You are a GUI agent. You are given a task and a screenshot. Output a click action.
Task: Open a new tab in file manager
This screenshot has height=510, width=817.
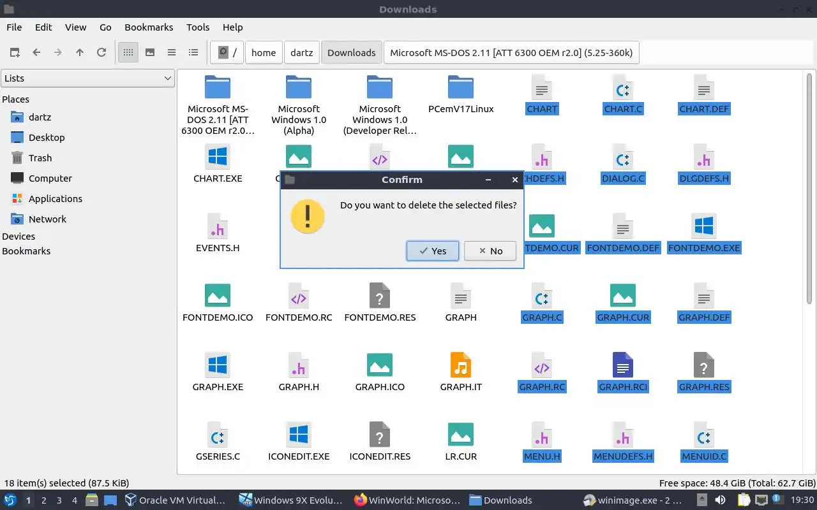15,52
